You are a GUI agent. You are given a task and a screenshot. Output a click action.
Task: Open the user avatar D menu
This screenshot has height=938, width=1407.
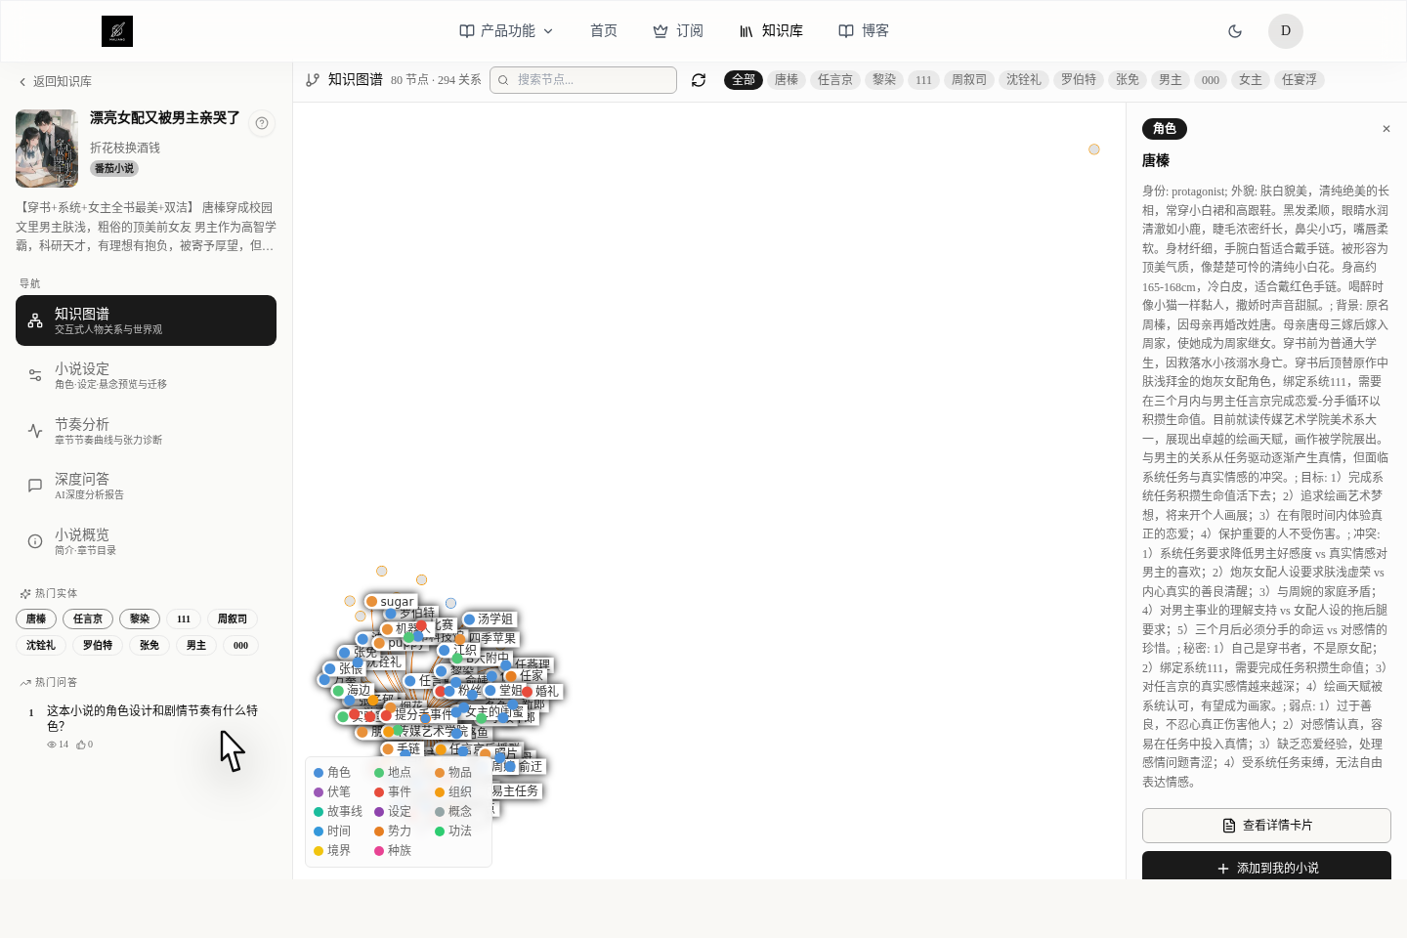pyautogui.click(x=1286, y=31)
